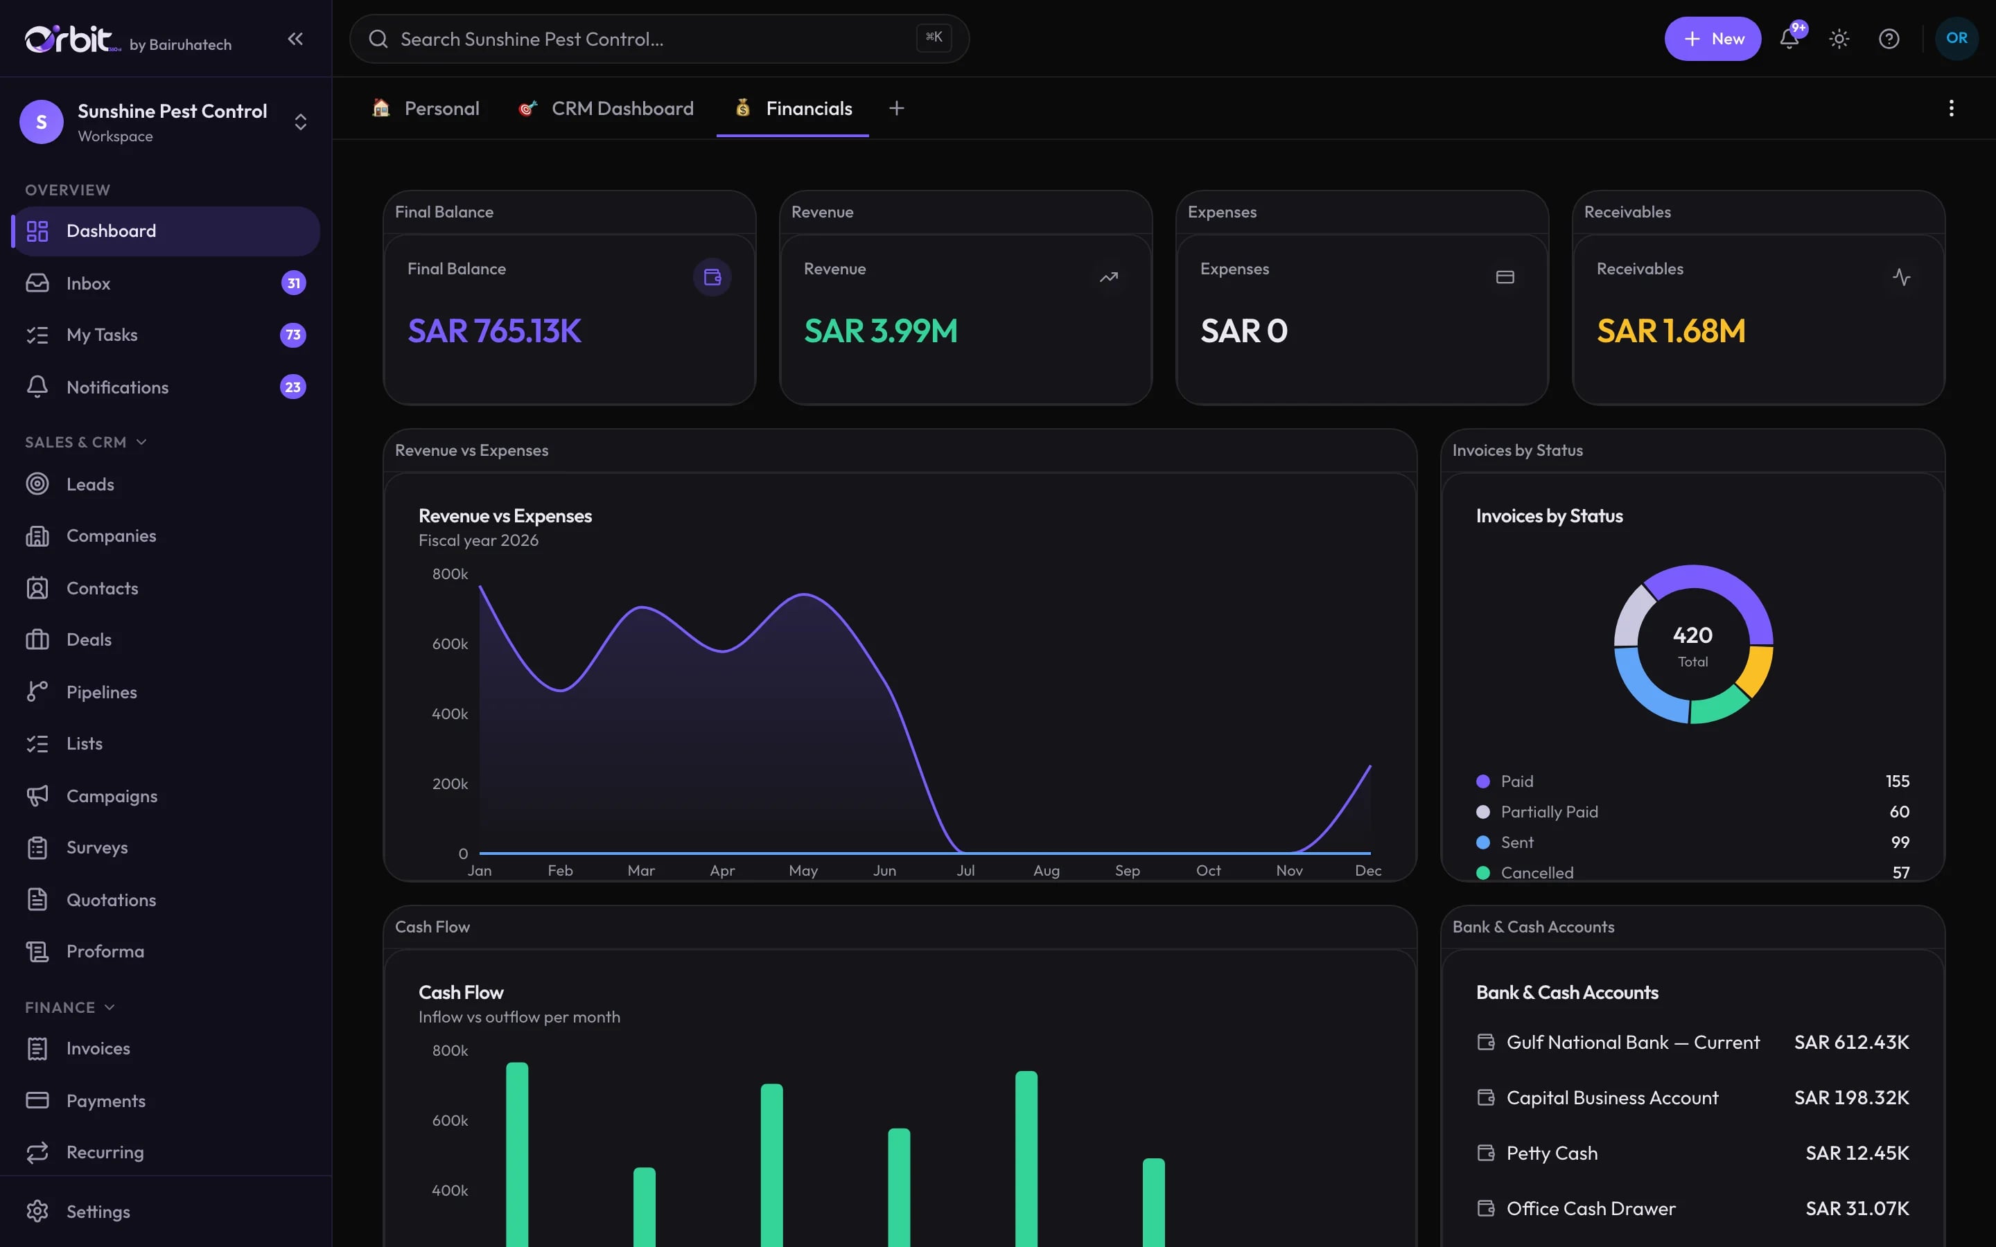Click the Partially Paid legend entry

[x=1692, y=811]
